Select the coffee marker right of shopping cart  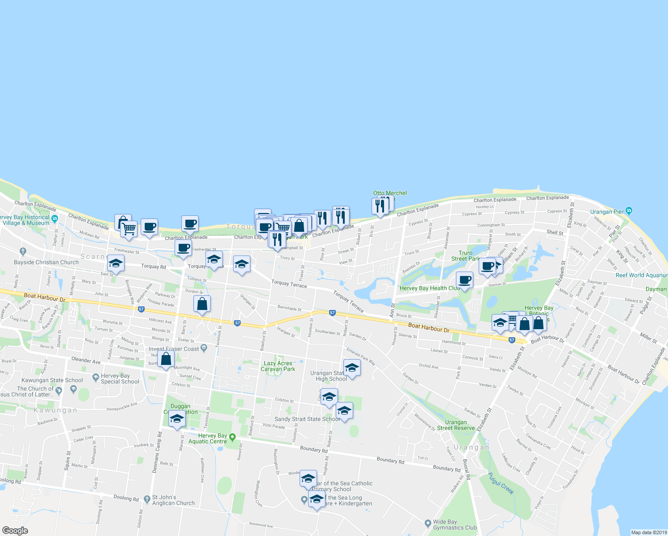click(x=149, y=227)
